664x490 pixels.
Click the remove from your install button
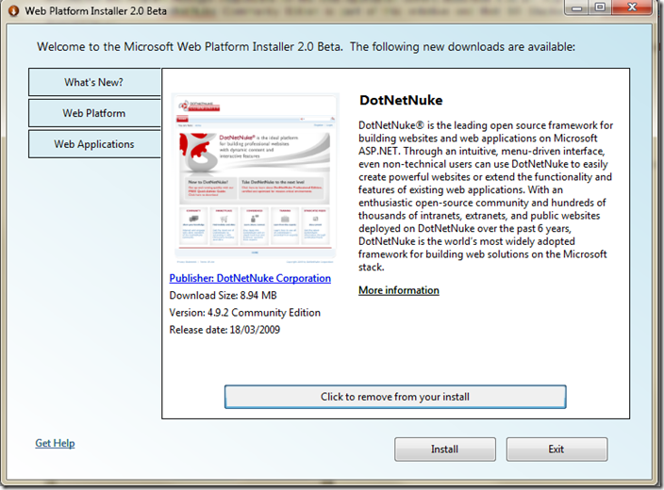click(x=395, y=397)
